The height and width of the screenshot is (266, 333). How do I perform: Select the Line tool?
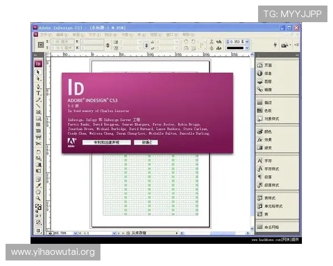38,107
